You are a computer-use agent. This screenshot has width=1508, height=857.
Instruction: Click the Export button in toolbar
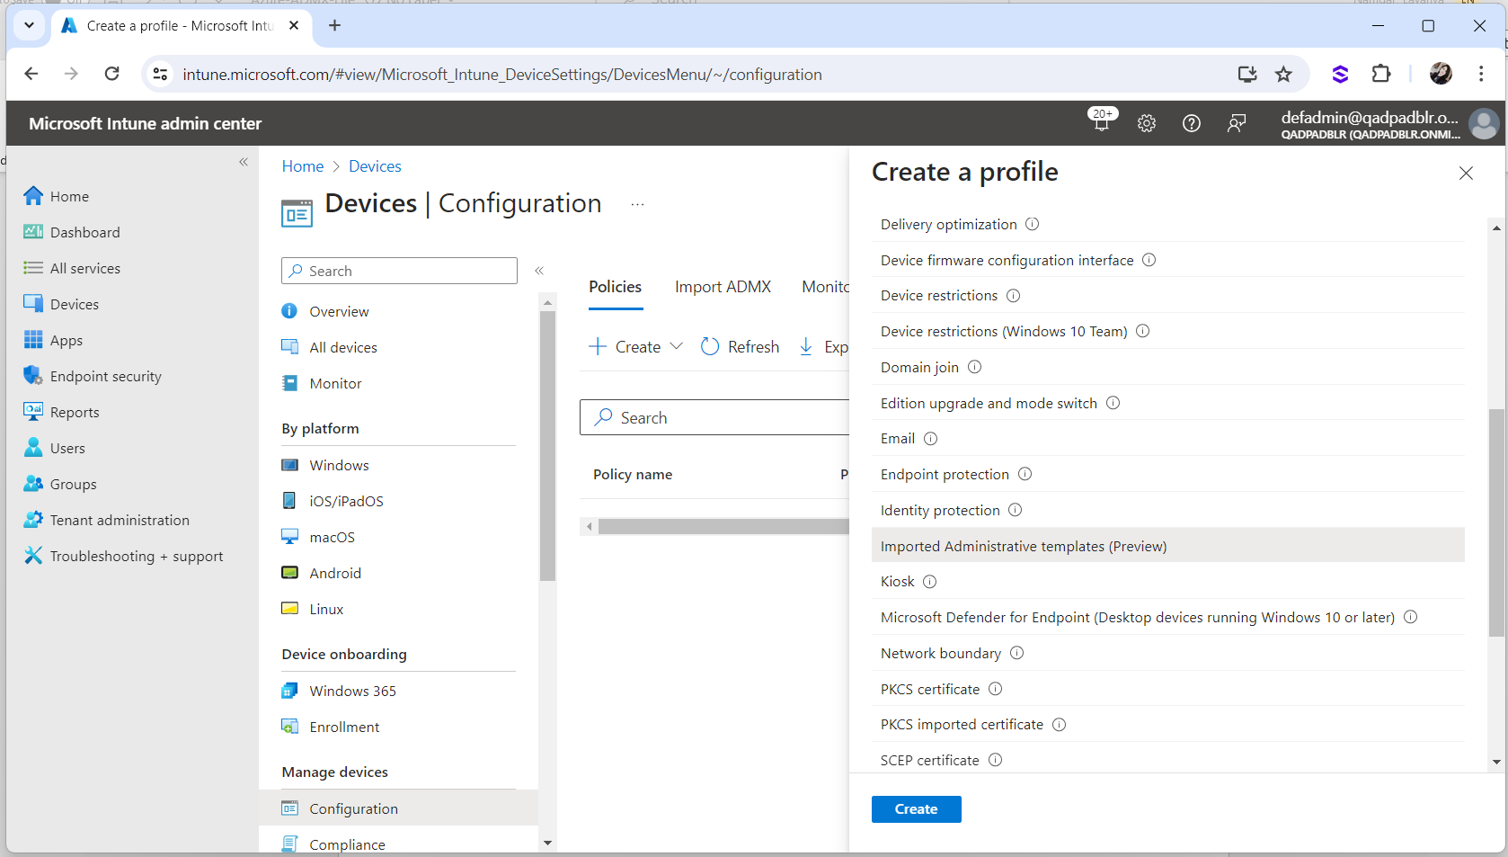click(823, 346)
